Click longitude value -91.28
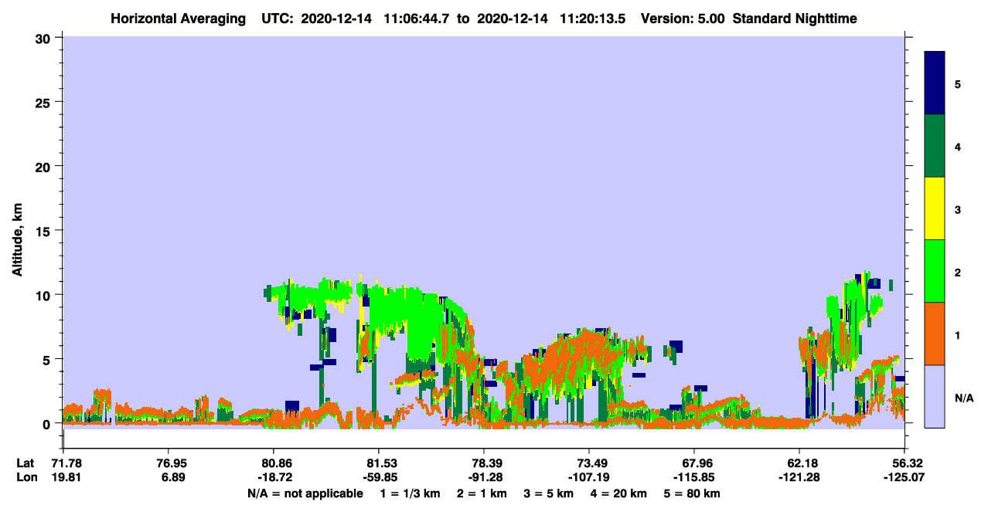 point(484,477)
